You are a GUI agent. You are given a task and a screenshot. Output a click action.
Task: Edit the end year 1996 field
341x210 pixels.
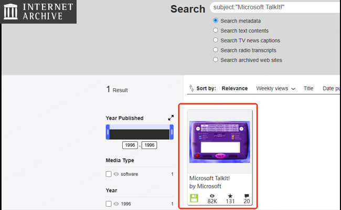(x=150, y=145)
